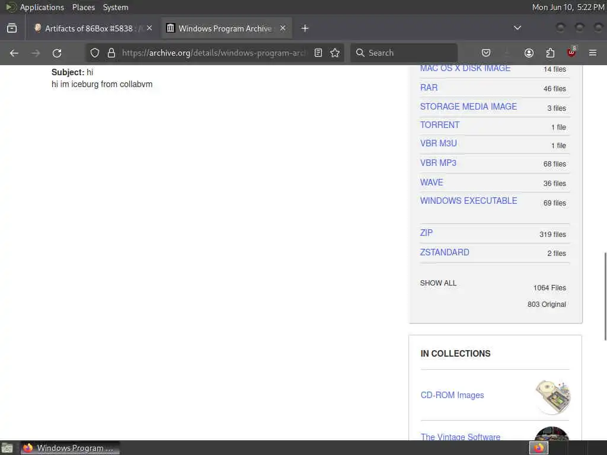Open the ZSTANDARD files link
The width and height of the screenshot is (607, 455).
pos(445,252)
